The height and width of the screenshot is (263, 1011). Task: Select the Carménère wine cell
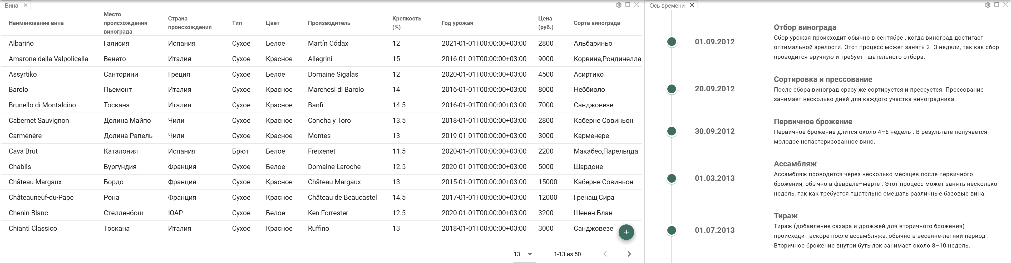(25, 136)
